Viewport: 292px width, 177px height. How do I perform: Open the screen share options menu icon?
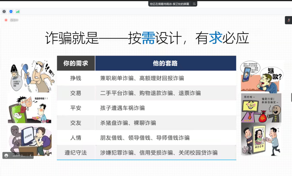[194, 4]
